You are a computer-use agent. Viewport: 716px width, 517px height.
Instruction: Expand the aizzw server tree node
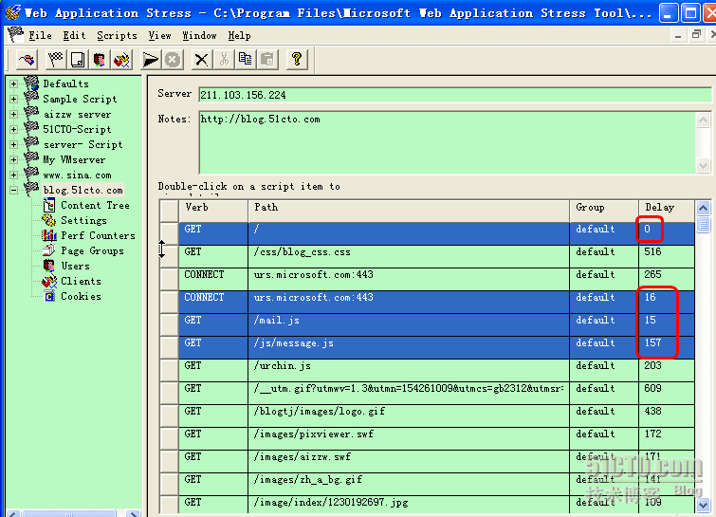(x=13, y=114)
